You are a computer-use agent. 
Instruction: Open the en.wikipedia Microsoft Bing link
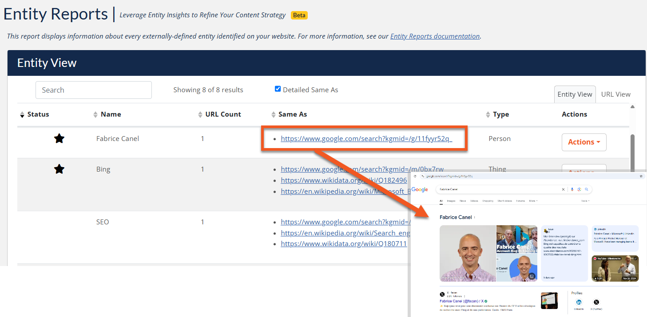click(345, 192)
